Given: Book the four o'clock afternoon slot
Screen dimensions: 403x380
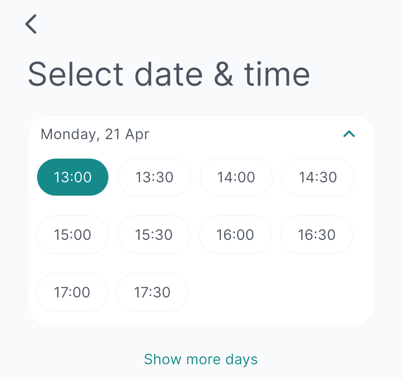Looking at the screenshot, I should (x=235, y=235).
